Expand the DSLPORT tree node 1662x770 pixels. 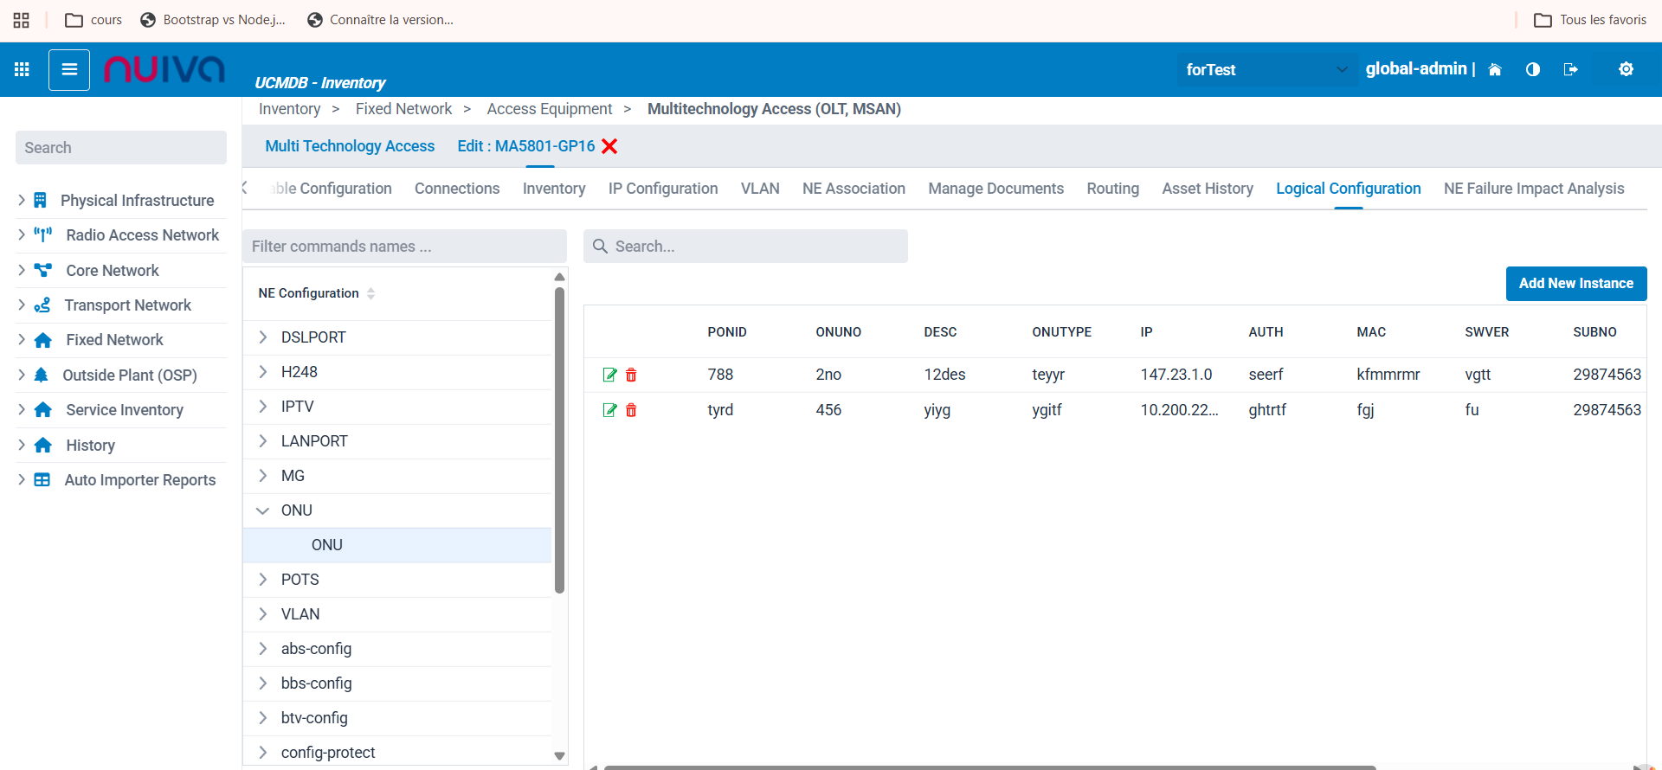[x=263, y=337]
